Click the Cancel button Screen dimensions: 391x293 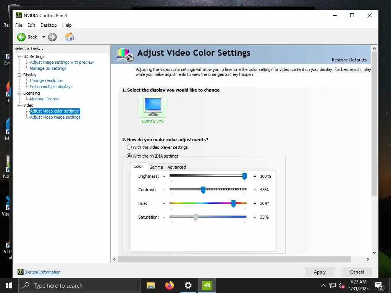point(357,272)
